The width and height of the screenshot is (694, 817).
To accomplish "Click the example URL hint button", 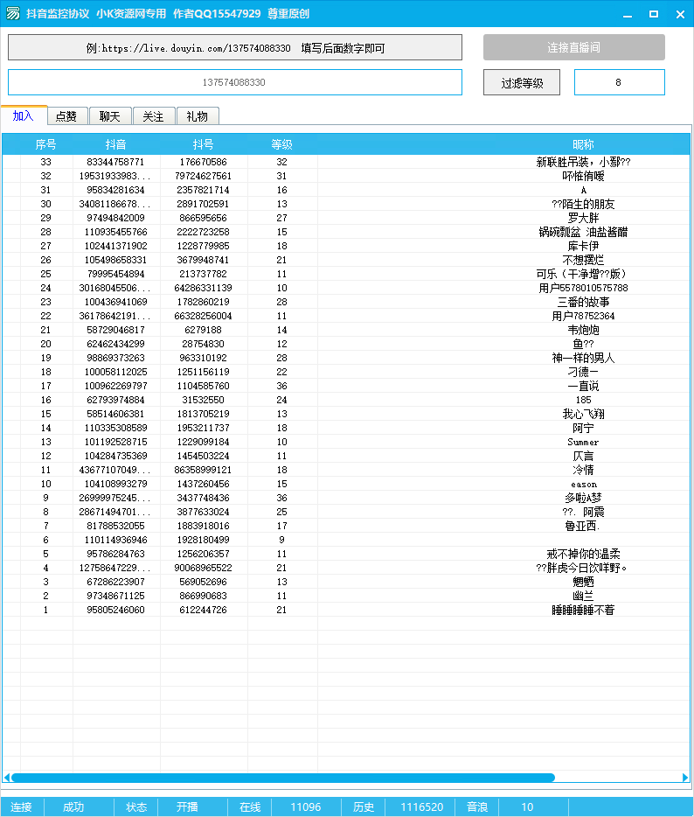I will pos(234,48).
